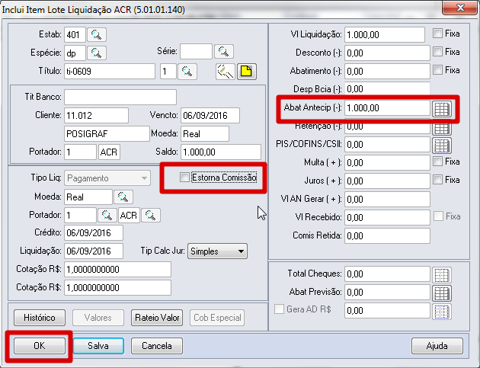Click the Vencto date field
The image size is (480, 368).
pos(210,115)
